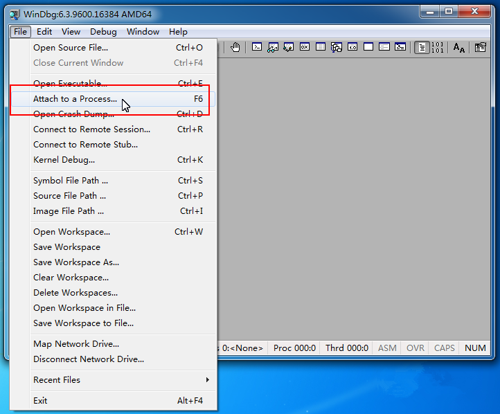Click the ASM status bar indicator
Image resolution: width=500 pixels, height=414 pixels.
click(x=387, y=348)
